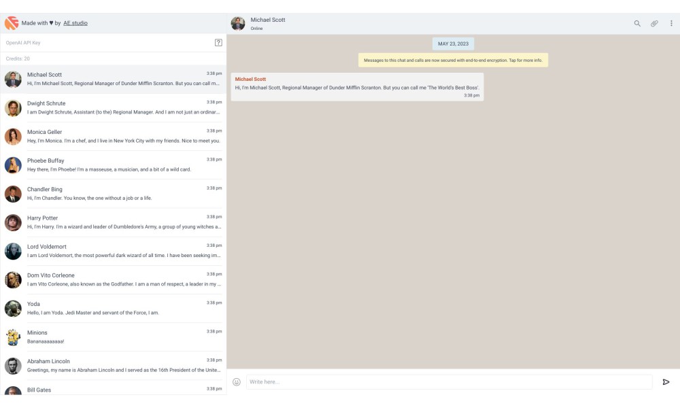Viewport: 680px width, 408px height.
Task: Click the Michael Scott name in chat header
Action: tap(267, 20)
